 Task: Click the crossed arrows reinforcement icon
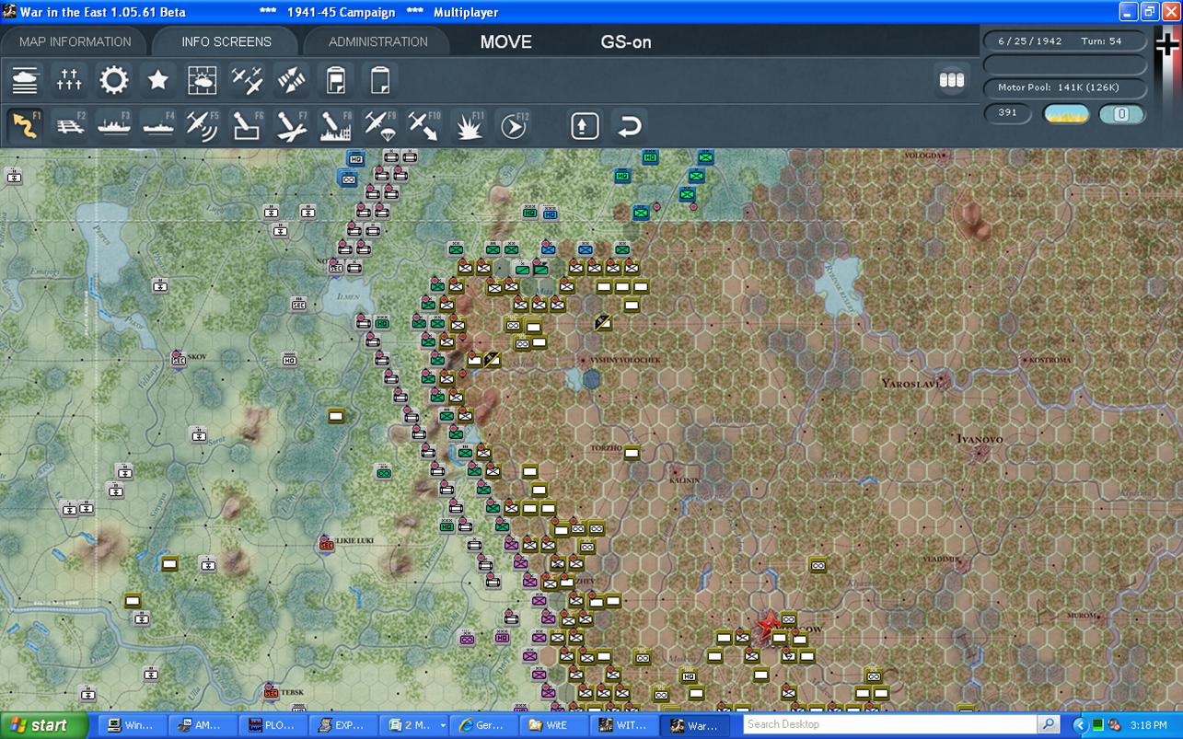click(x=291, y=80)
